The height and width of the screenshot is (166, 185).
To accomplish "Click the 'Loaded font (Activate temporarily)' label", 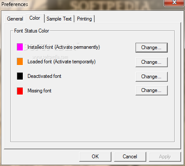I will click(x=62, y=62).
